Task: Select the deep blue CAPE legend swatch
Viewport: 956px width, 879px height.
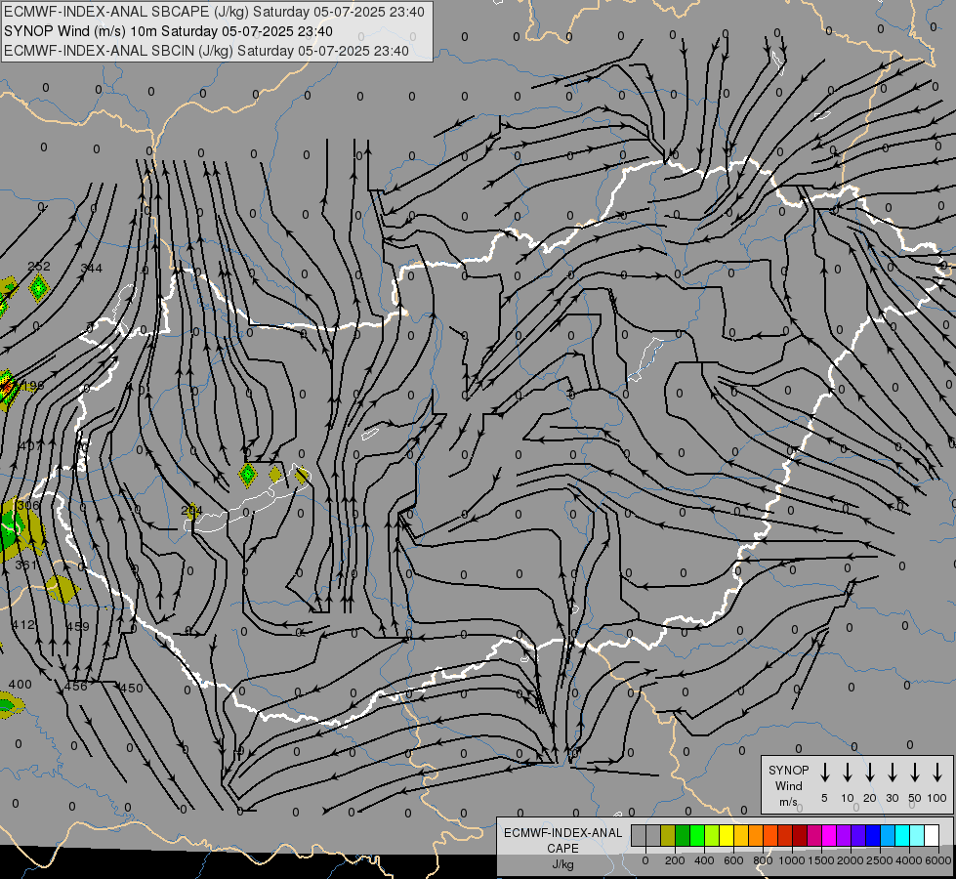Action: pyautogui.click(x=872, y=835)
